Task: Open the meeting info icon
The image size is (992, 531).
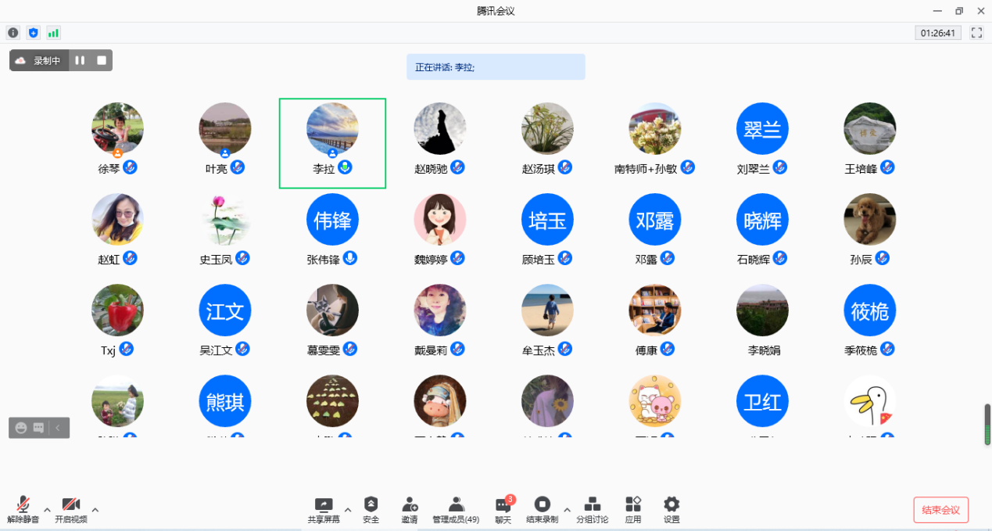Action: (13, 33)
